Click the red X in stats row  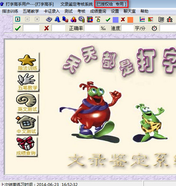46,28
